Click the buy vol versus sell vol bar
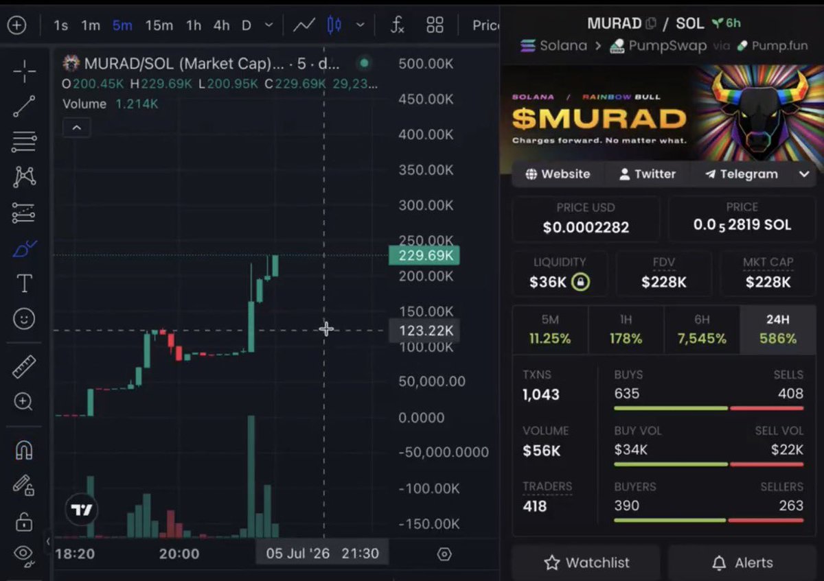Screen dimensions: 824x581 [709, 464]
